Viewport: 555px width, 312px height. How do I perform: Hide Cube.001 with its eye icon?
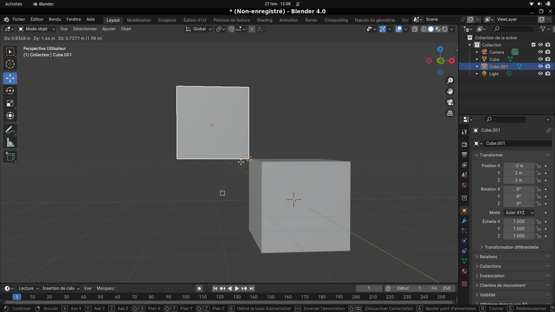540,66
